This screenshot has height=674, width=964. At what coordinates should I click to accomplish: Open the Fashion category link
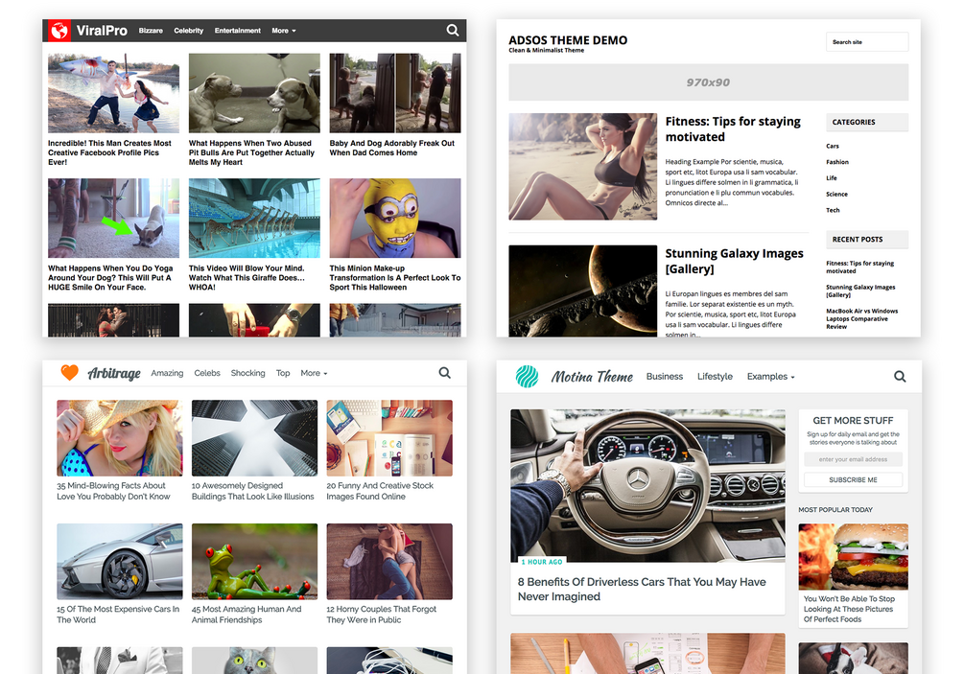coord(837,162)
